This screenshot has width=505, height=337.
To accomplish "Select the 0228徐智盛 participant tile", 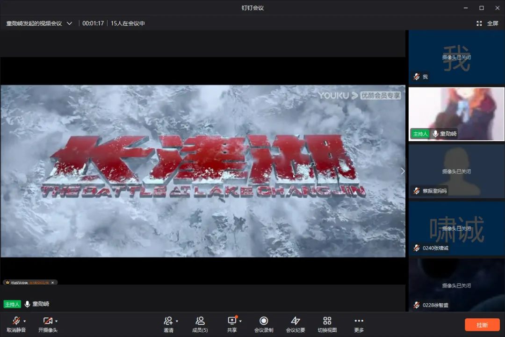I will coord(456,285).
